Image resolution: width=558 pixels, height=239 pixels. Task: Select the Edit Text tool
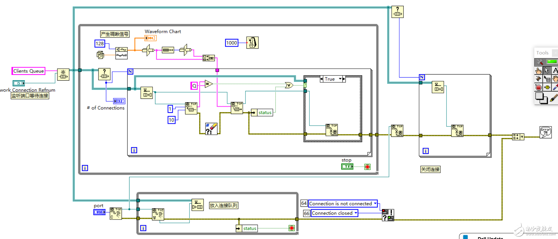click(555, 71)
